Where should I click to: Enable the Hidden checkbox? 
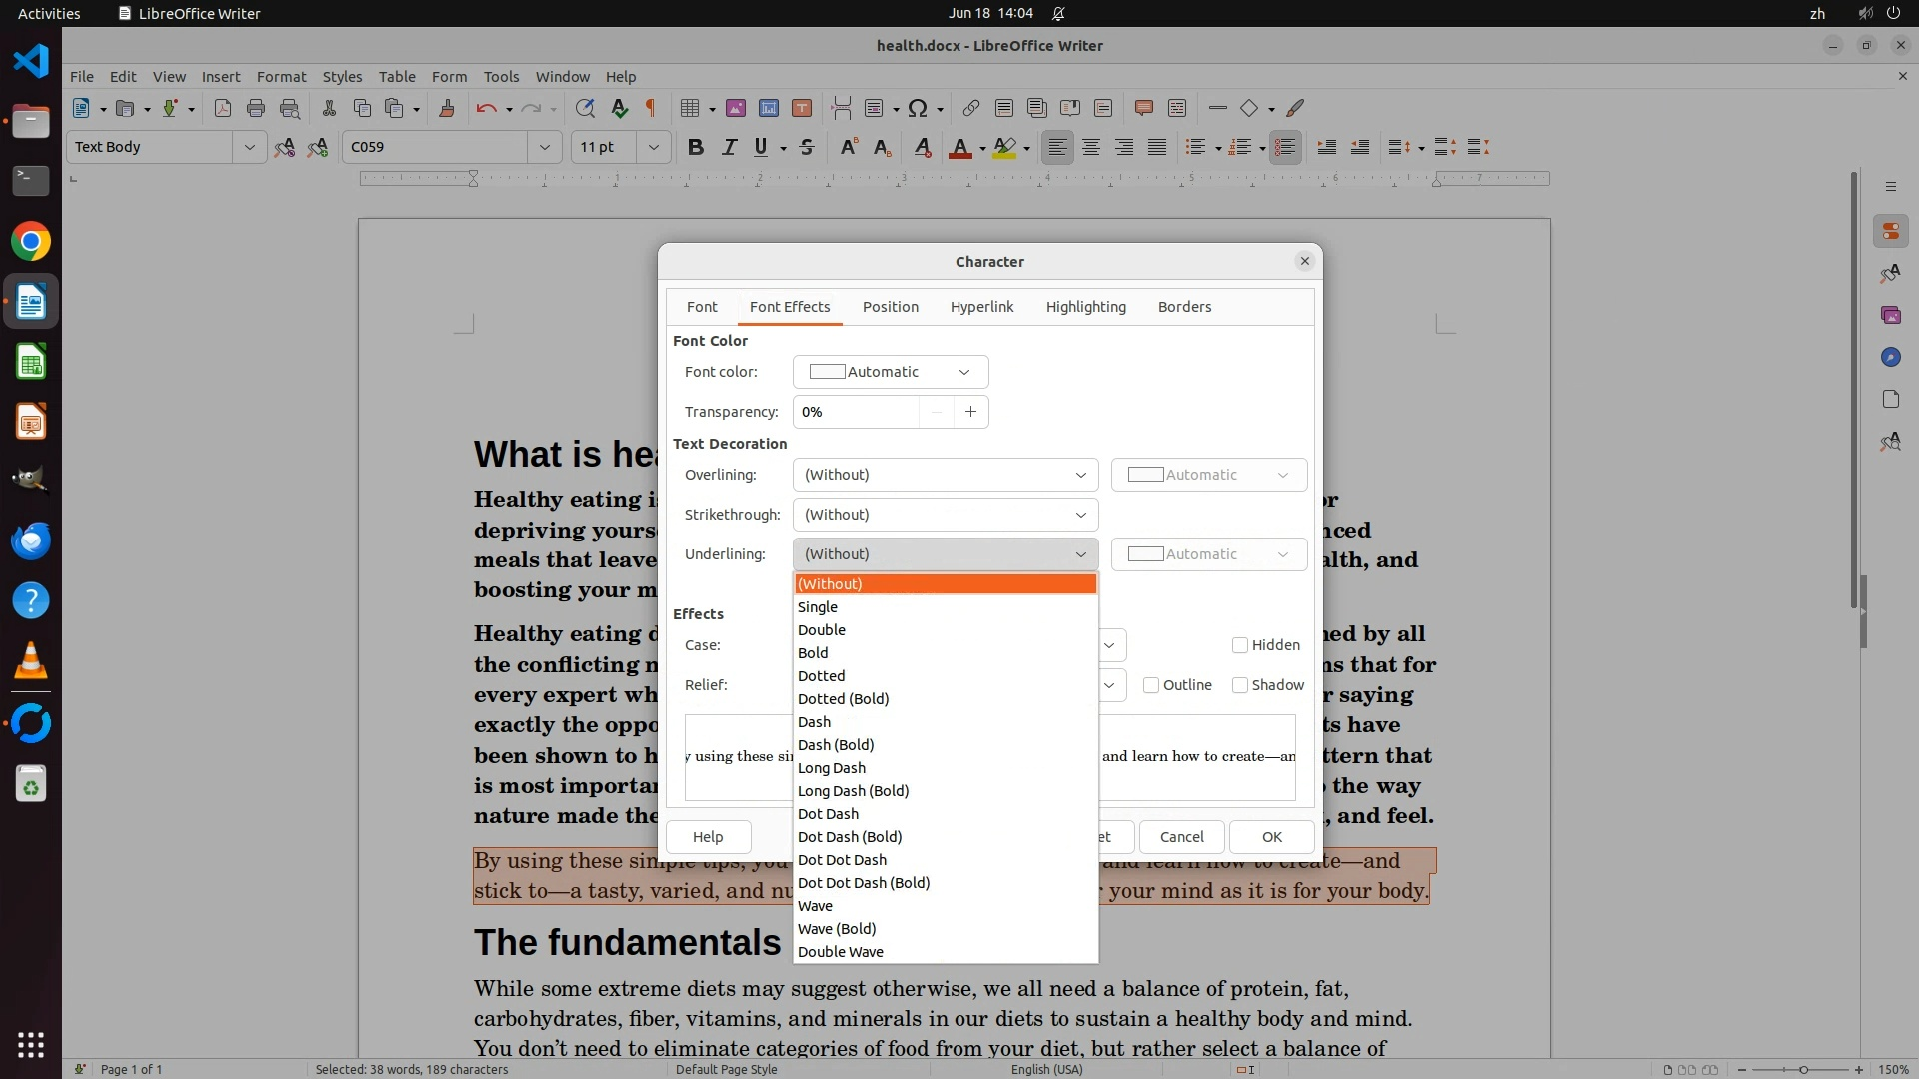click(1240, 645)
